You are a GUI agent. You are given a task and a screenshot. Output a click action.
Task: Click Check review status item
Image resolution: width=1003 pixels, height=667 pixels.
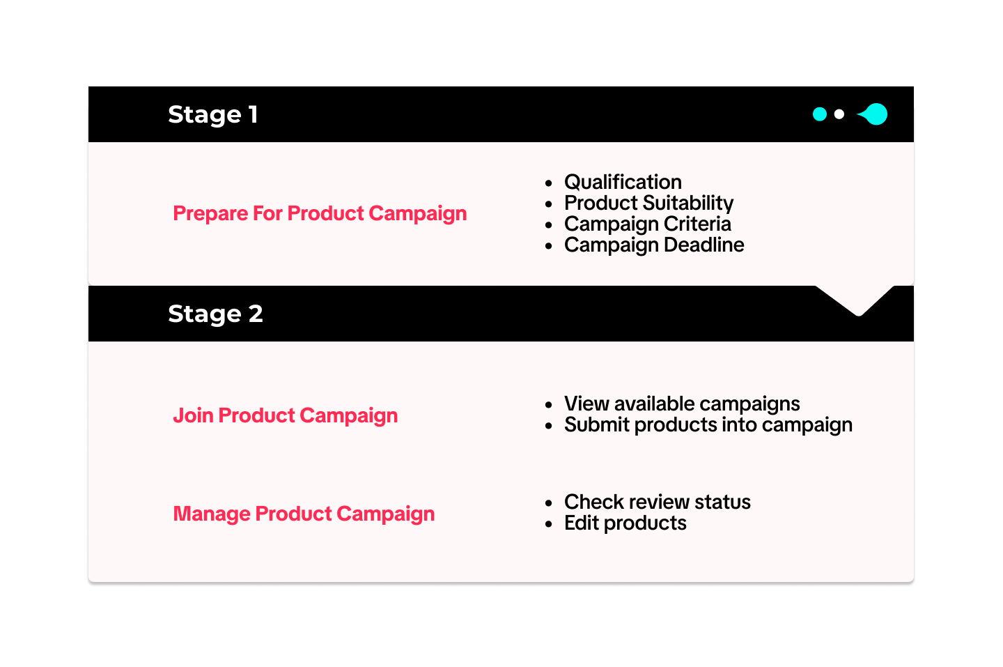[x=657, y=502]
